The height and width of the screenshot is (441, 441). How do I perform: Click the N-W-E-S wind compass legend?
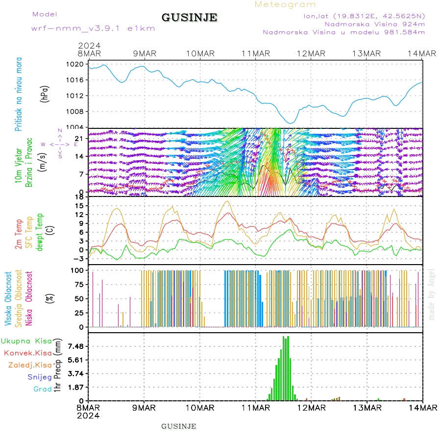[x=60, y=144]
